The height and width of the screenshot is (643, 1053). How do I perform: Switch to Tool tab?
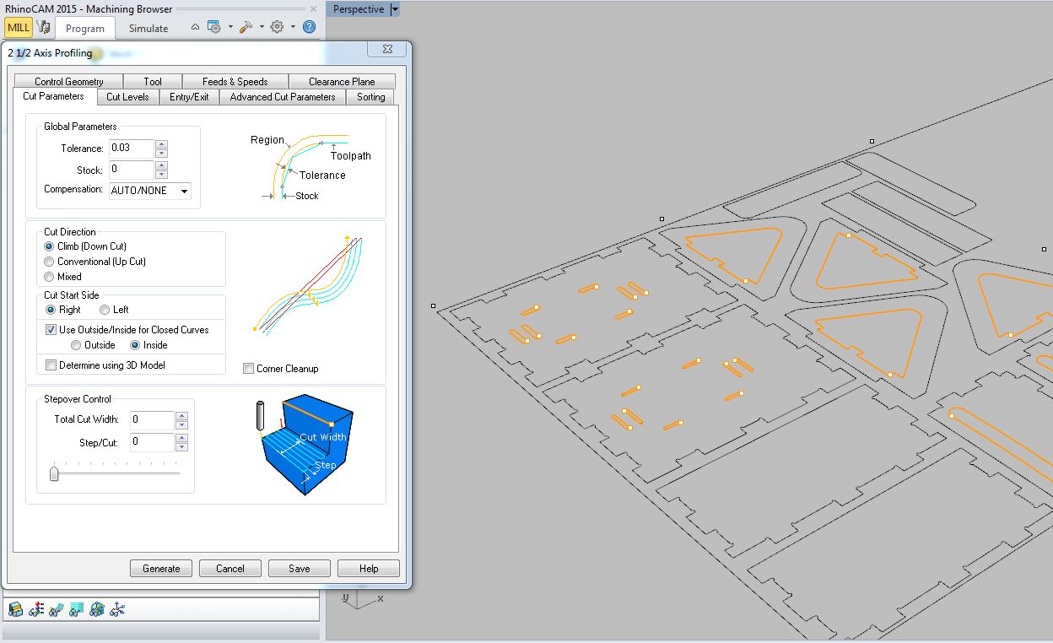[153, 82]
